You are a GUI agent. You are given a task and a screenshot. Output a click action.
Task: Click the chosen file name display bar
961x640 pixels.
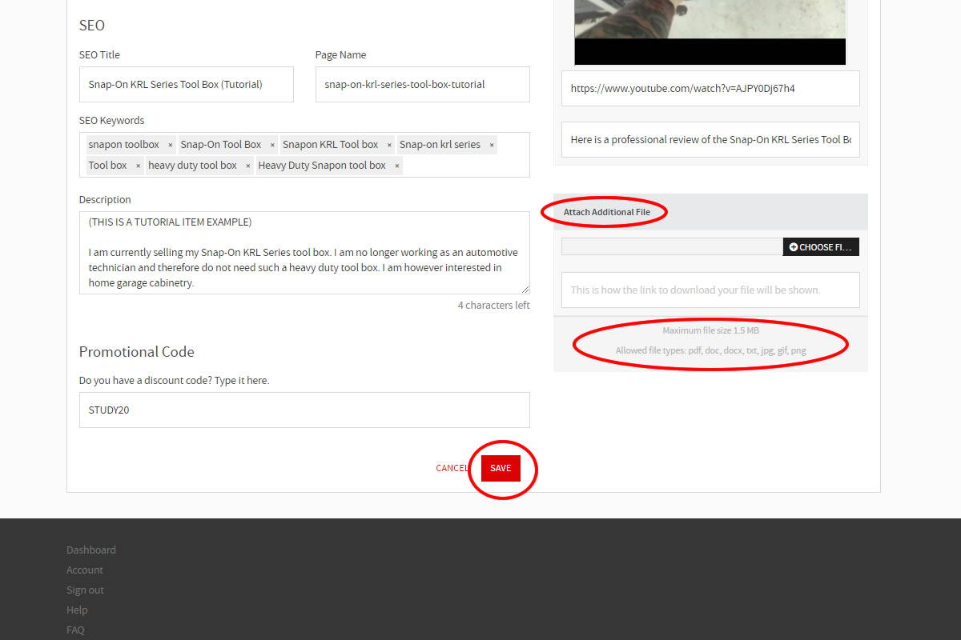(672, 246)
